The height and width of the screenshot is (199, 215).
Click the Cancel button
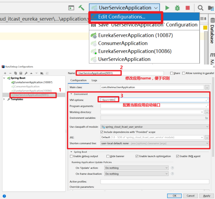190,196
